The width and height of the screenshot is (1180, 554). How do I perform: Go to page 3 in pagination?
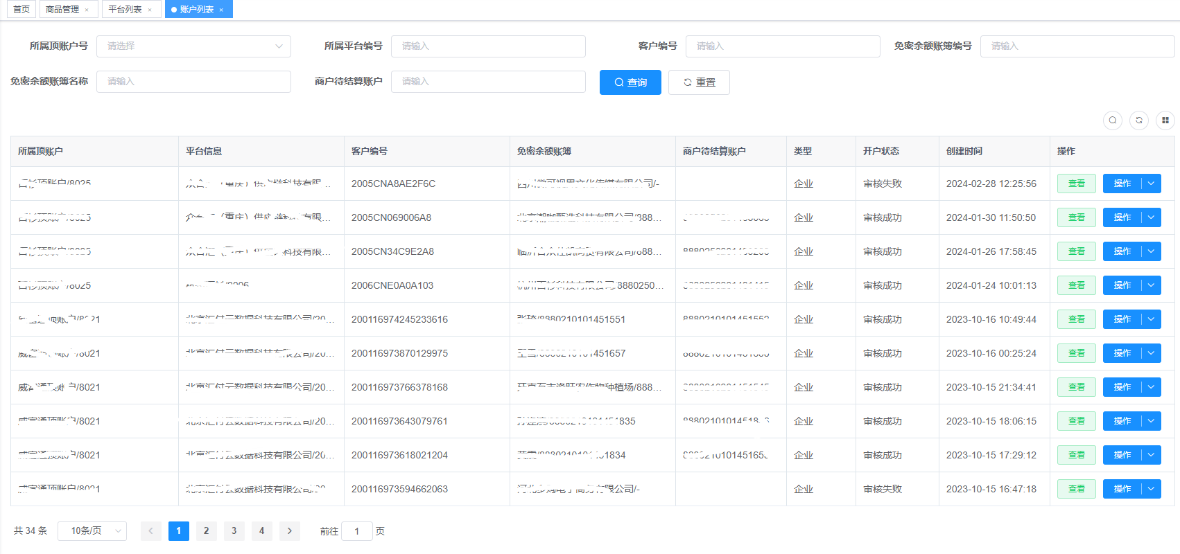tap(234, 531)
